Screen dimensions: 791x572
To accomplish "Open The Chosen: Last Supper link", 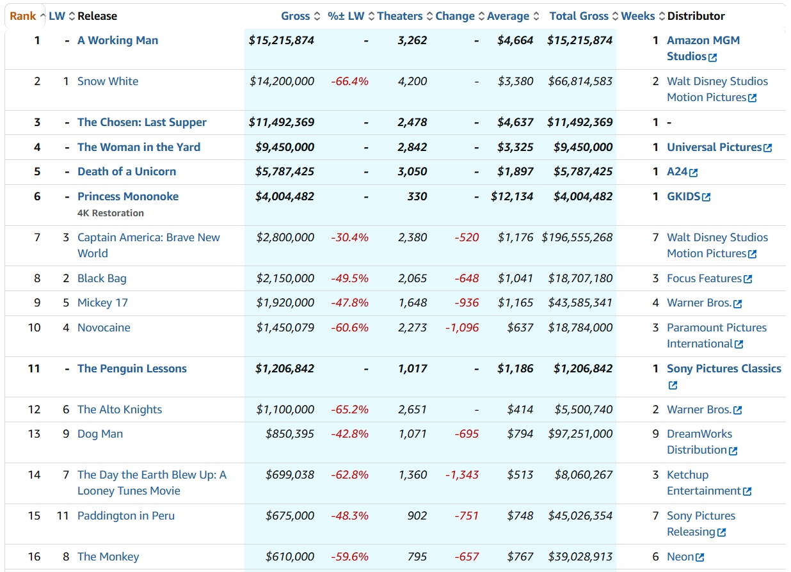I will [x=142, y=122].
